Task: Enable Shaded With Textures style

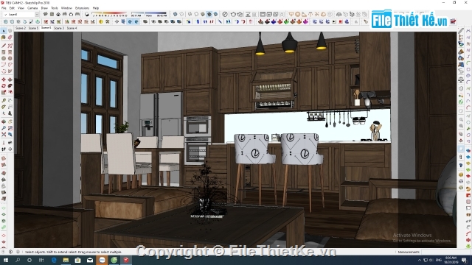Action: 209,14
